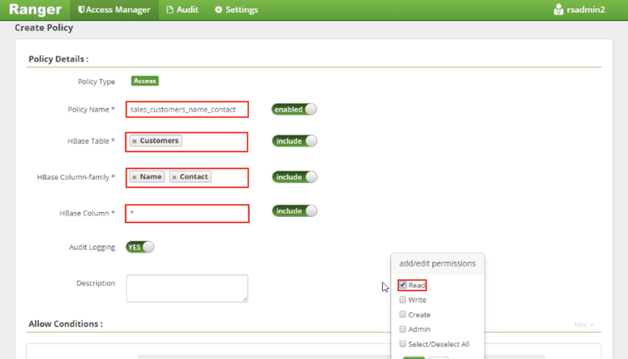
Task: Click the Policy Name input field
Action: (187, 109)
